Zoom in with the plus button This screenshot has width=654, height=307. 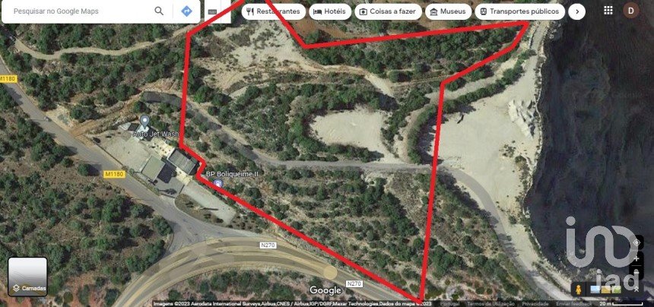tap(636, 258)
